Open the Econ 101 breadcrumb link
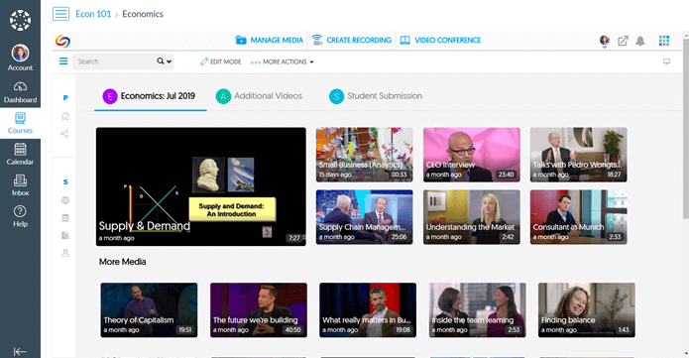Viewport: 689px width, 358px height. [x=93, y=14]
